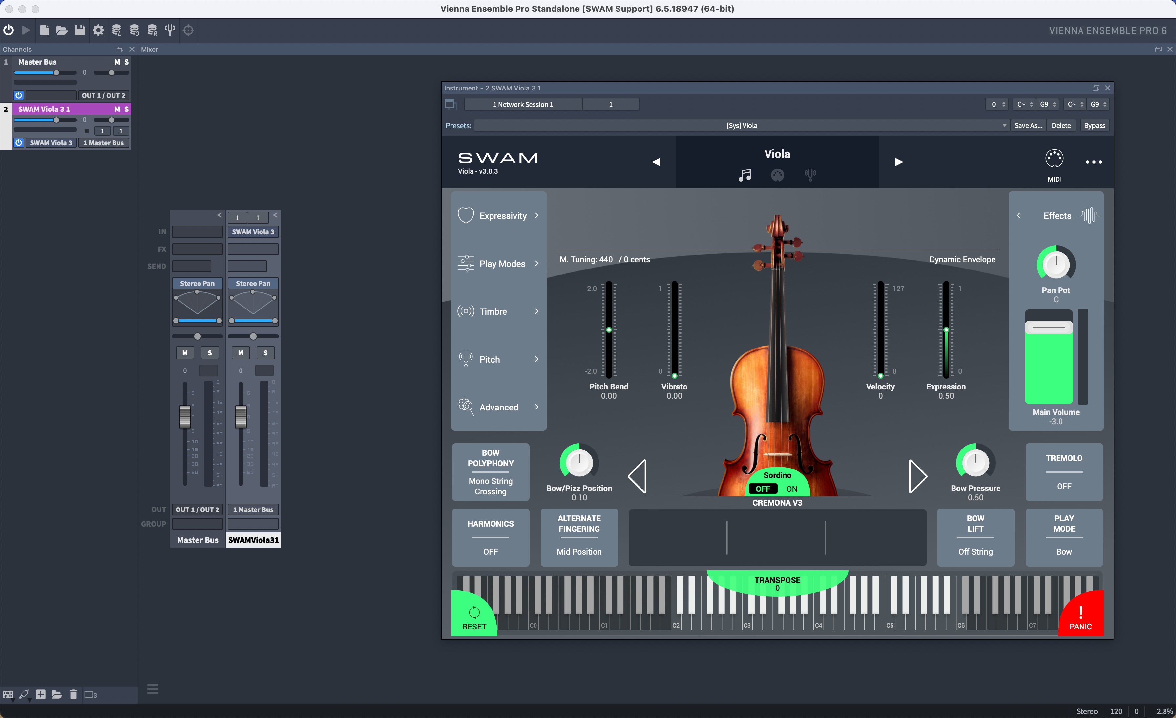Viewport: 1176px width, 718px height.
Task: Click the 1 Master Bus output of SWAMViola31 strip
Action: 253,510
